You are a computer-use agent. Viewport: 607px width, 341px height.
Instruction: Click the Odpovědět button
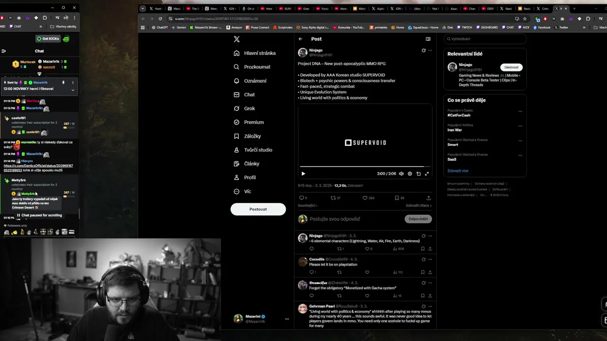pyautogui.click(x=418, y=219)
